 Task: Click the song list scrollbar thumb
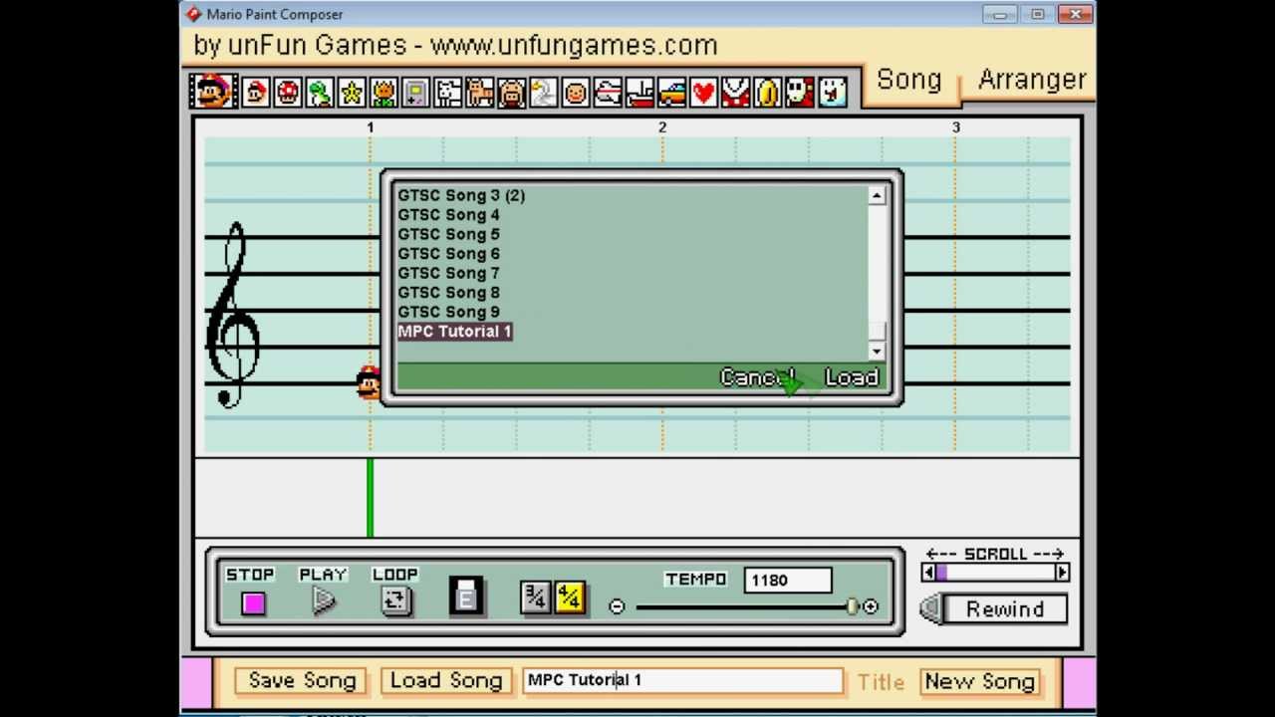[x=876, y=333]
